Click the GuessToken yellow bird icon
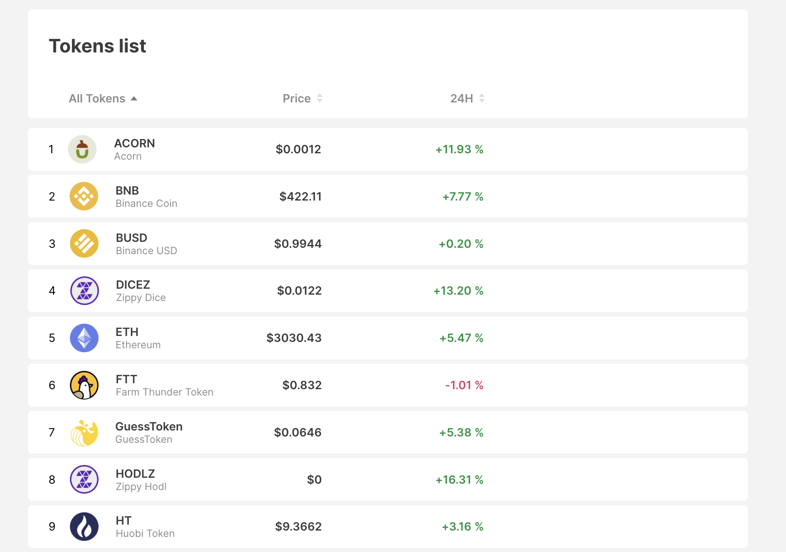The width and height of the screenshot is (786, 552). [84, 432]
